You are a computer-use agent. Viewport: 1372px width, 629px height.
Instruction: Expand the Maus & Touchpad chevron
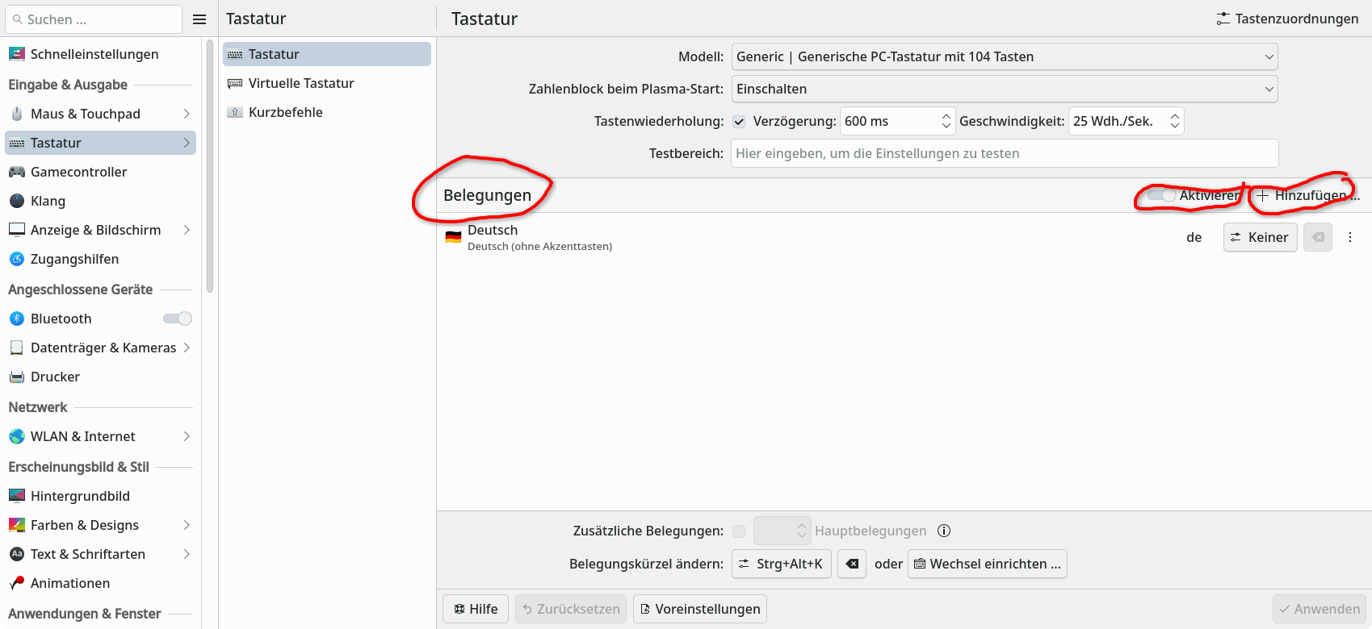(x=187, y=114)
